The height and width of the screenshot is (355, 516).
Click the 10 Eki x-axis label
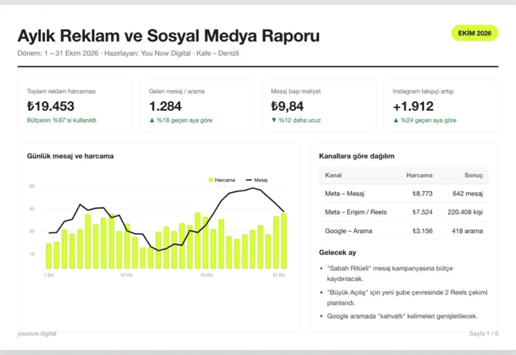[126, 275]
